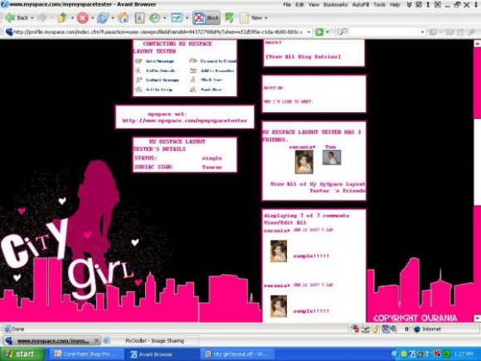Image resolution: width=481 pixels, height=361 pixels.
Task: Open the myspace.com/mymyspacetester URL link
Action: 185,120
